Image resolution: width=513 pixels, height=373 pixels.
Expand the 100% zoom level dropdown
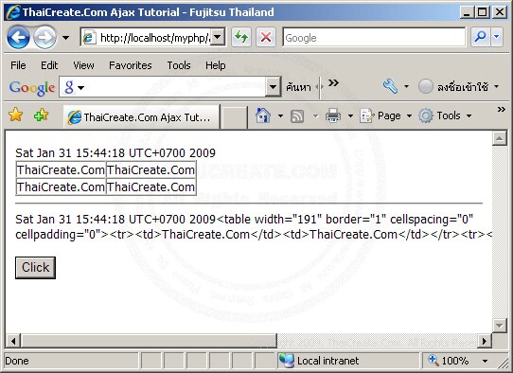point(486,361)
